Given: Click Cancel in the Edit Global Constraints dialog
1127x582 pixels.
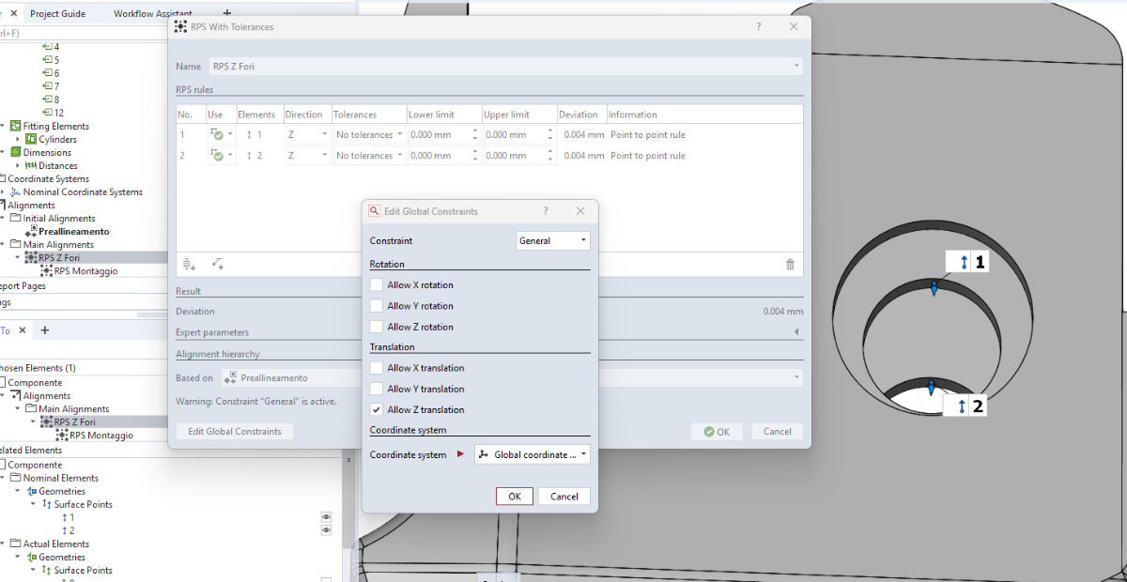Looking at the screenshot, I should click(564, 497).
